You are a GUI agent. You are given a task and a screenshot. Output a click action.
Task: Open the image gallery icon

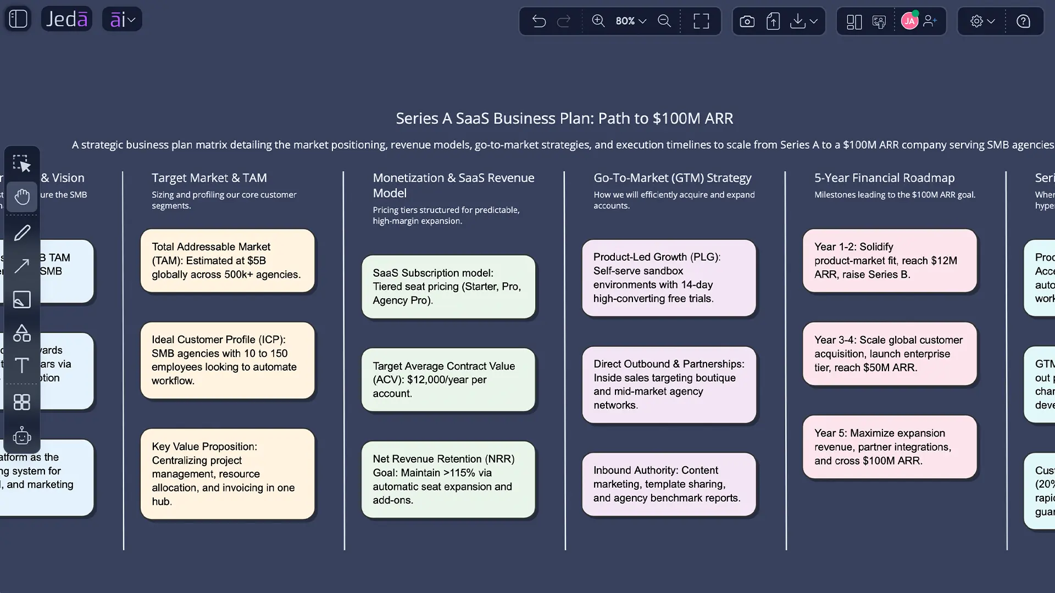pos(879,21)
